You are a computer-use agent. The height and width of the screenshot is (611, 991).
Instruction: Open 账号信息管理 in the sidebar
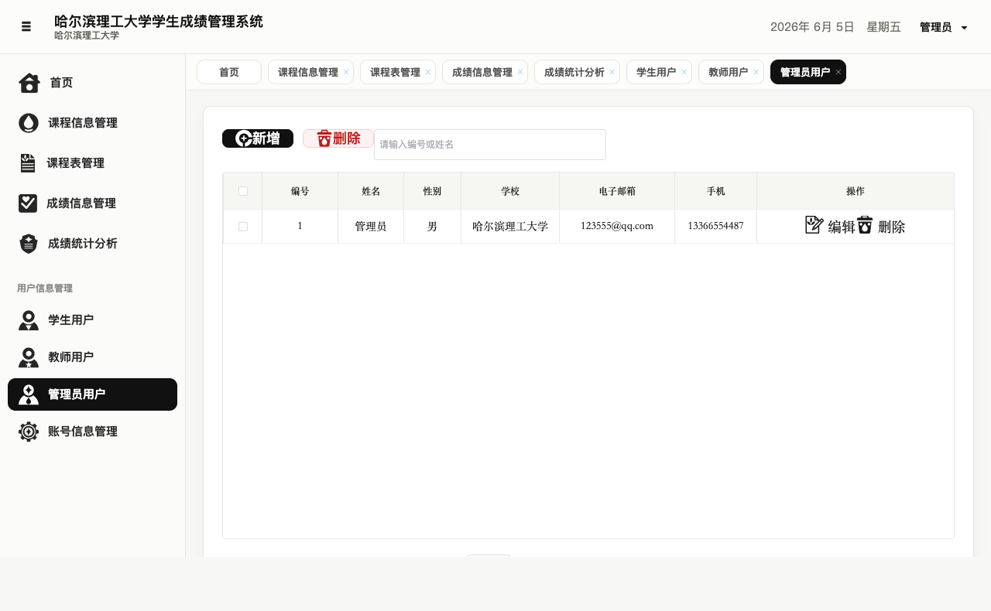(92, 432)
